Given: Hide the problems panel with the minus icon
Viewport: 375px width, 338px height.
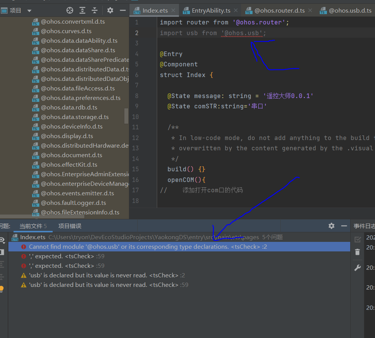Looking at the screenshot, I should click(x=344, y=226).
